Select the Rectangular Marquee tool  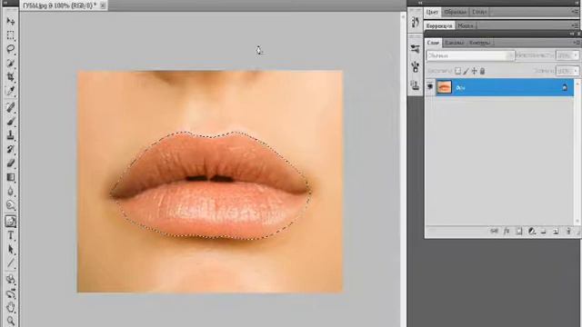coord(10,35)
